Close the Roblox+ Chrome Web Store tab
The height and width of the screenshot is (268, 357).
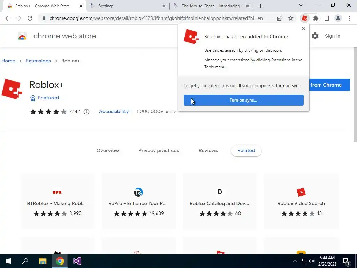(x=81, y=6)
